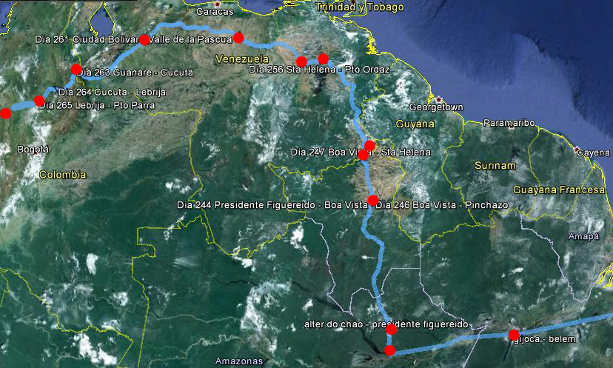
Task: Select the red marker between Boa Vista labels
Action: [372, 200]
